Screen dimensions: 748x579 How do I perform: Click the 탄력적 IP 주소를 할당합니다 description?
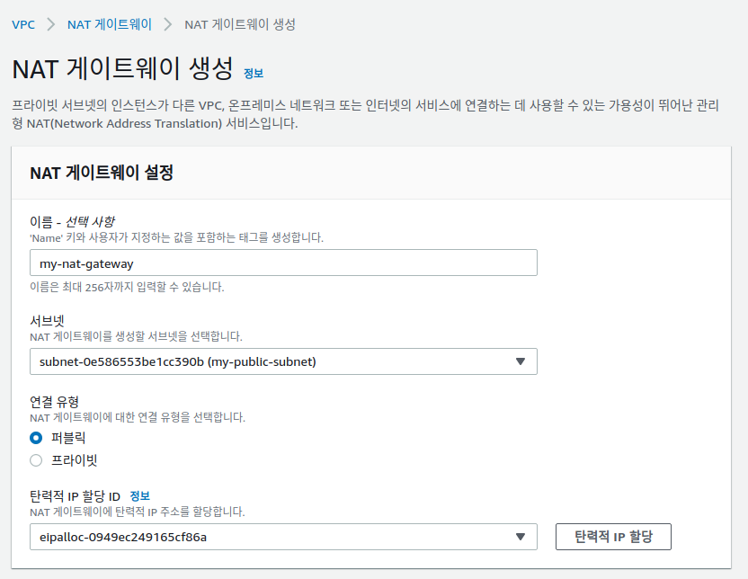pos(138,512)
